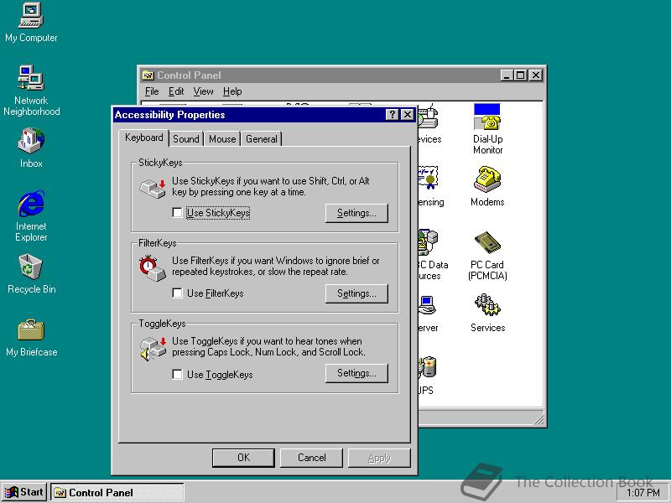Close the Accessibility Properties dialog
Image resolution: width=671 pixels, height=503 pixels.
coord(408,115)
